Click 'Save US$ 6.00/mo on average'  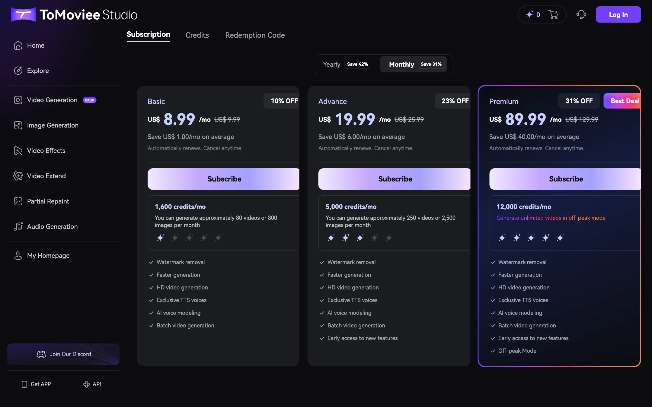(361, 137)
